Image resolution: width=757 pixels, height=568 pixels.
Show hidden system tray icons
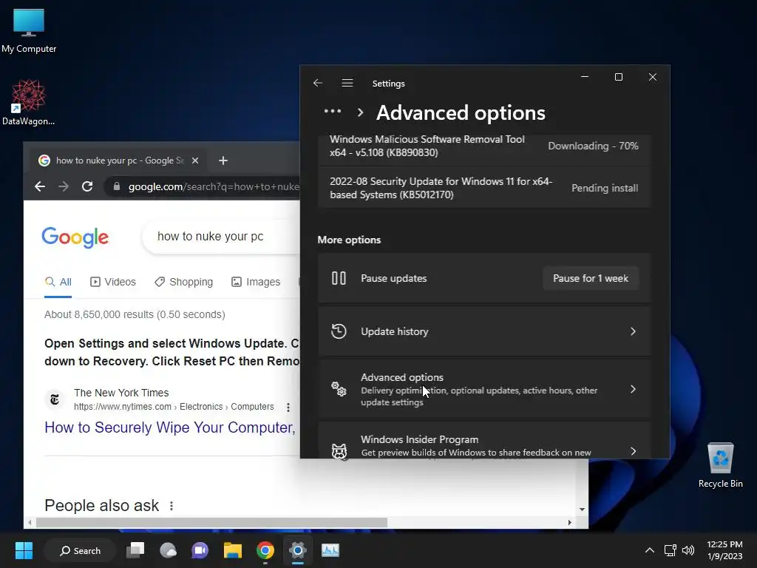[x=650, y=550]
